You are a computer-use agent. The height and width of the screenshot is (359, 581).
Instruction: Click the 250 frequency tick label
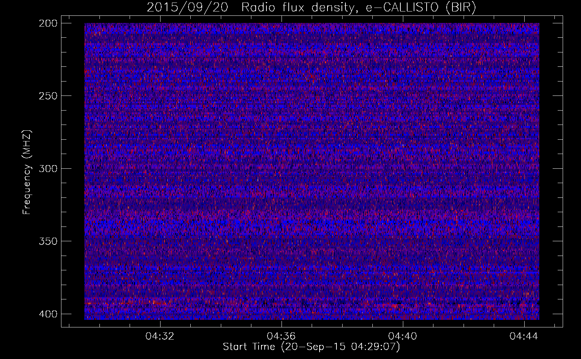(48, 96)
